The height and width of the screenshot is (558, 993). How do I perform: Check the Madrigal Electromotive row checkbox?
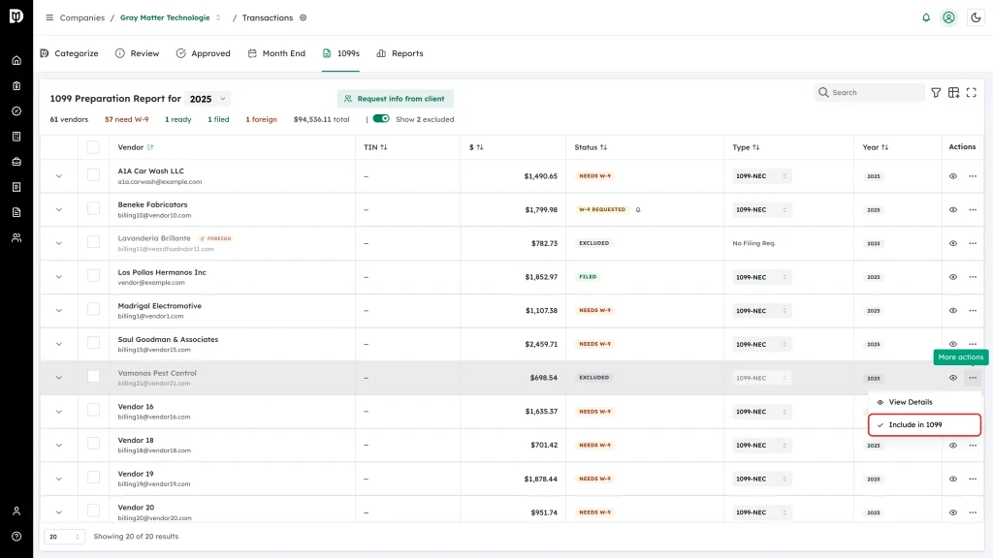[x=93, y=309]
